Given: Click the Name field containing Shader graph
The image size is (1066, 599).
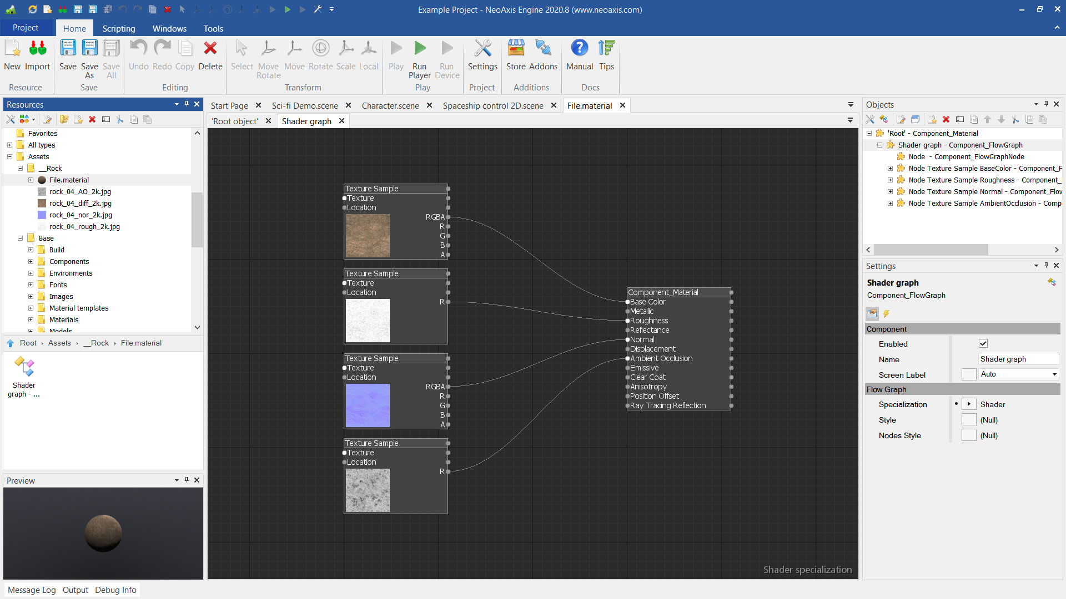Looking at the screenshot, I should (x=1018, y=359).
